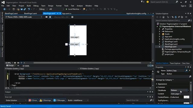
Task: Toggle snap to gridlines icon
Action: [x=18, y=63]
